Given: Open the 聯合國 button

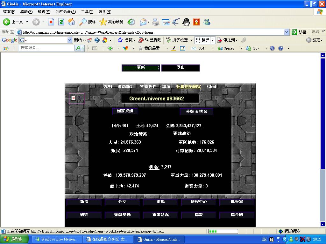Looking at the screenshot, I should (x=237, y=215).
